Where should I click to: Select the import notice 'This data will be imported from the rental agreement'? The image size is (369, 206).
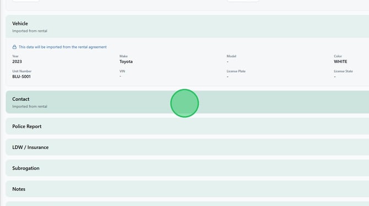pos(63,47)
